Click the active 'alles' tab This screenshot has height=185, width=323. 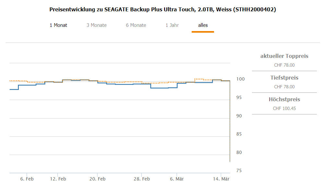(203, 25)
